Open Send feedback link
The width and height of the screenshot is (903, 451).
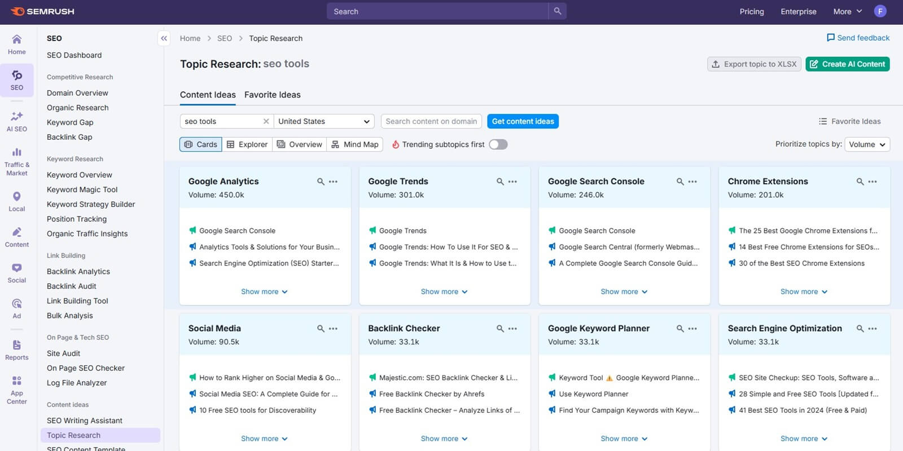click(x=858, y=38)
